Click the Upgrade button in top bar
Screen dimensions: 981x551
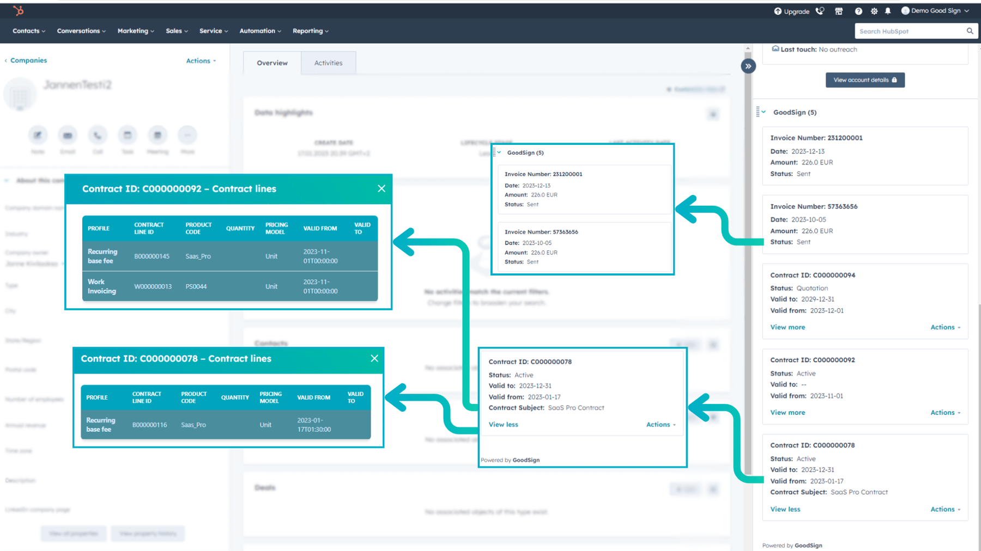point(791,11)
